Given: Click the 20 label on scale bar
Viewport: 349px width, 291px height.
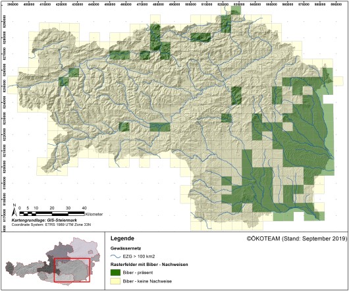Looking at the screenshot, I should point(52,208).
